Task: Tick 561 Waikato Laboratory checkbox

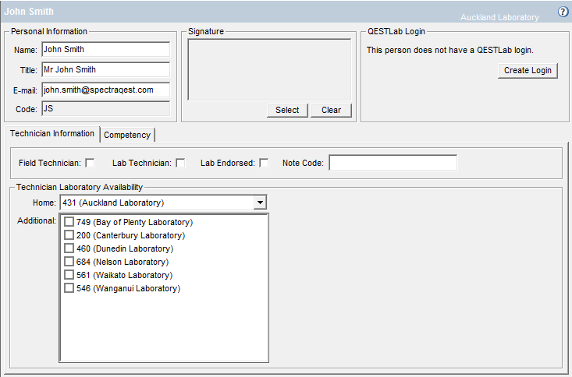Action: [69, 275]
